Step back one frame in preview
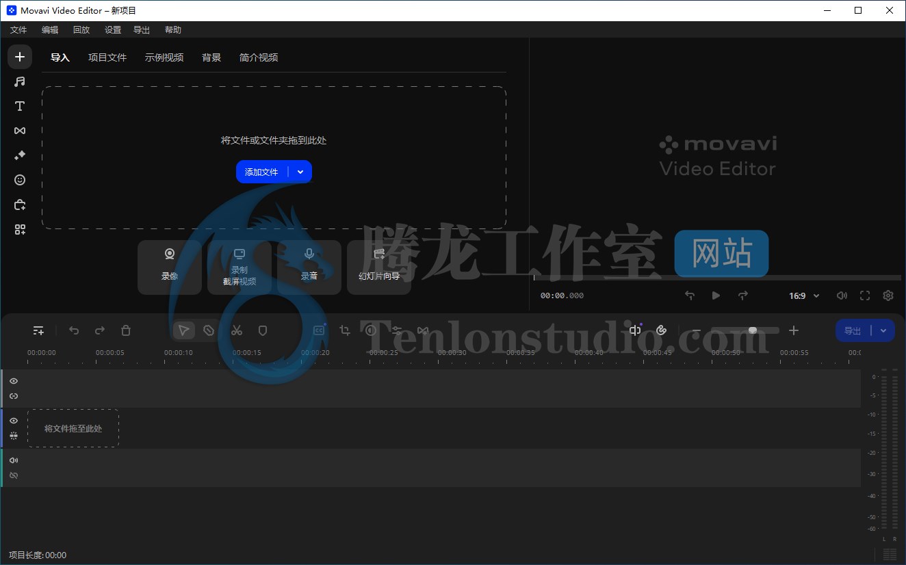Viewport: 906px width, 565px height. [x=690, y=295]
